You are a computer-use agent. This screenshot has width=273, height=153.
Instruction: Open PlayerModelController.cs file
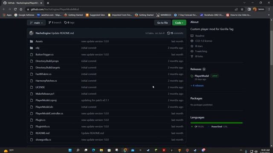point(49,113)
